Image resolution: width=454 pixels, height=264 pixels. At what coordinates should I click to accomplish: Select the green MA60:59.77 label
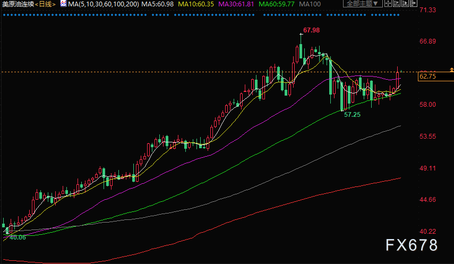277,4
